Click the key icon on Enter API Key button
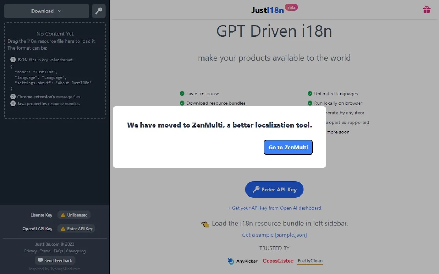 tap(256, 189)
